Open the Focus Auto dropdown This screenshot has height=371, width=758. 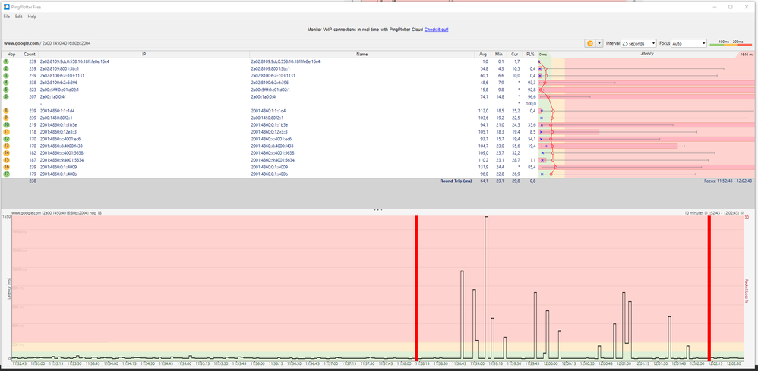pyautogui.click(x=689, y=43)
